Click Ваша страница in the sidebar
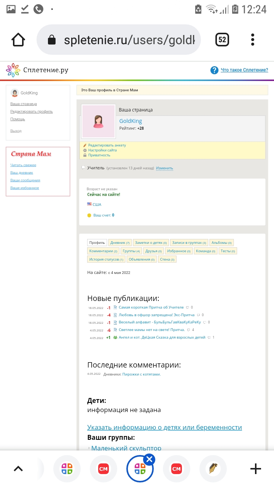This screenshot has height=487, width=274. tap(24, 104)
